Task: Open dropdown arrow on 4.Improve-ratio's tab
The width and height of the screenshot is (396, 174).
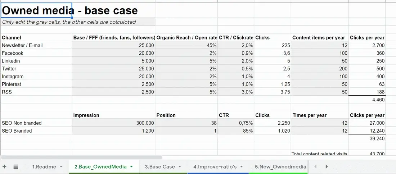Action: click(x=242, y=167)
